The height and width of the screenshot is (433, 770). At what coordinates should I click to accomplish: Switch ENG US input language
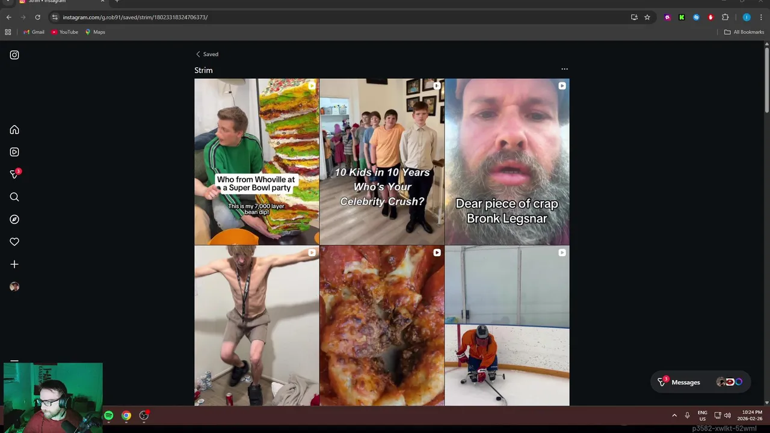pyautogui.click(x=702, y=416)
